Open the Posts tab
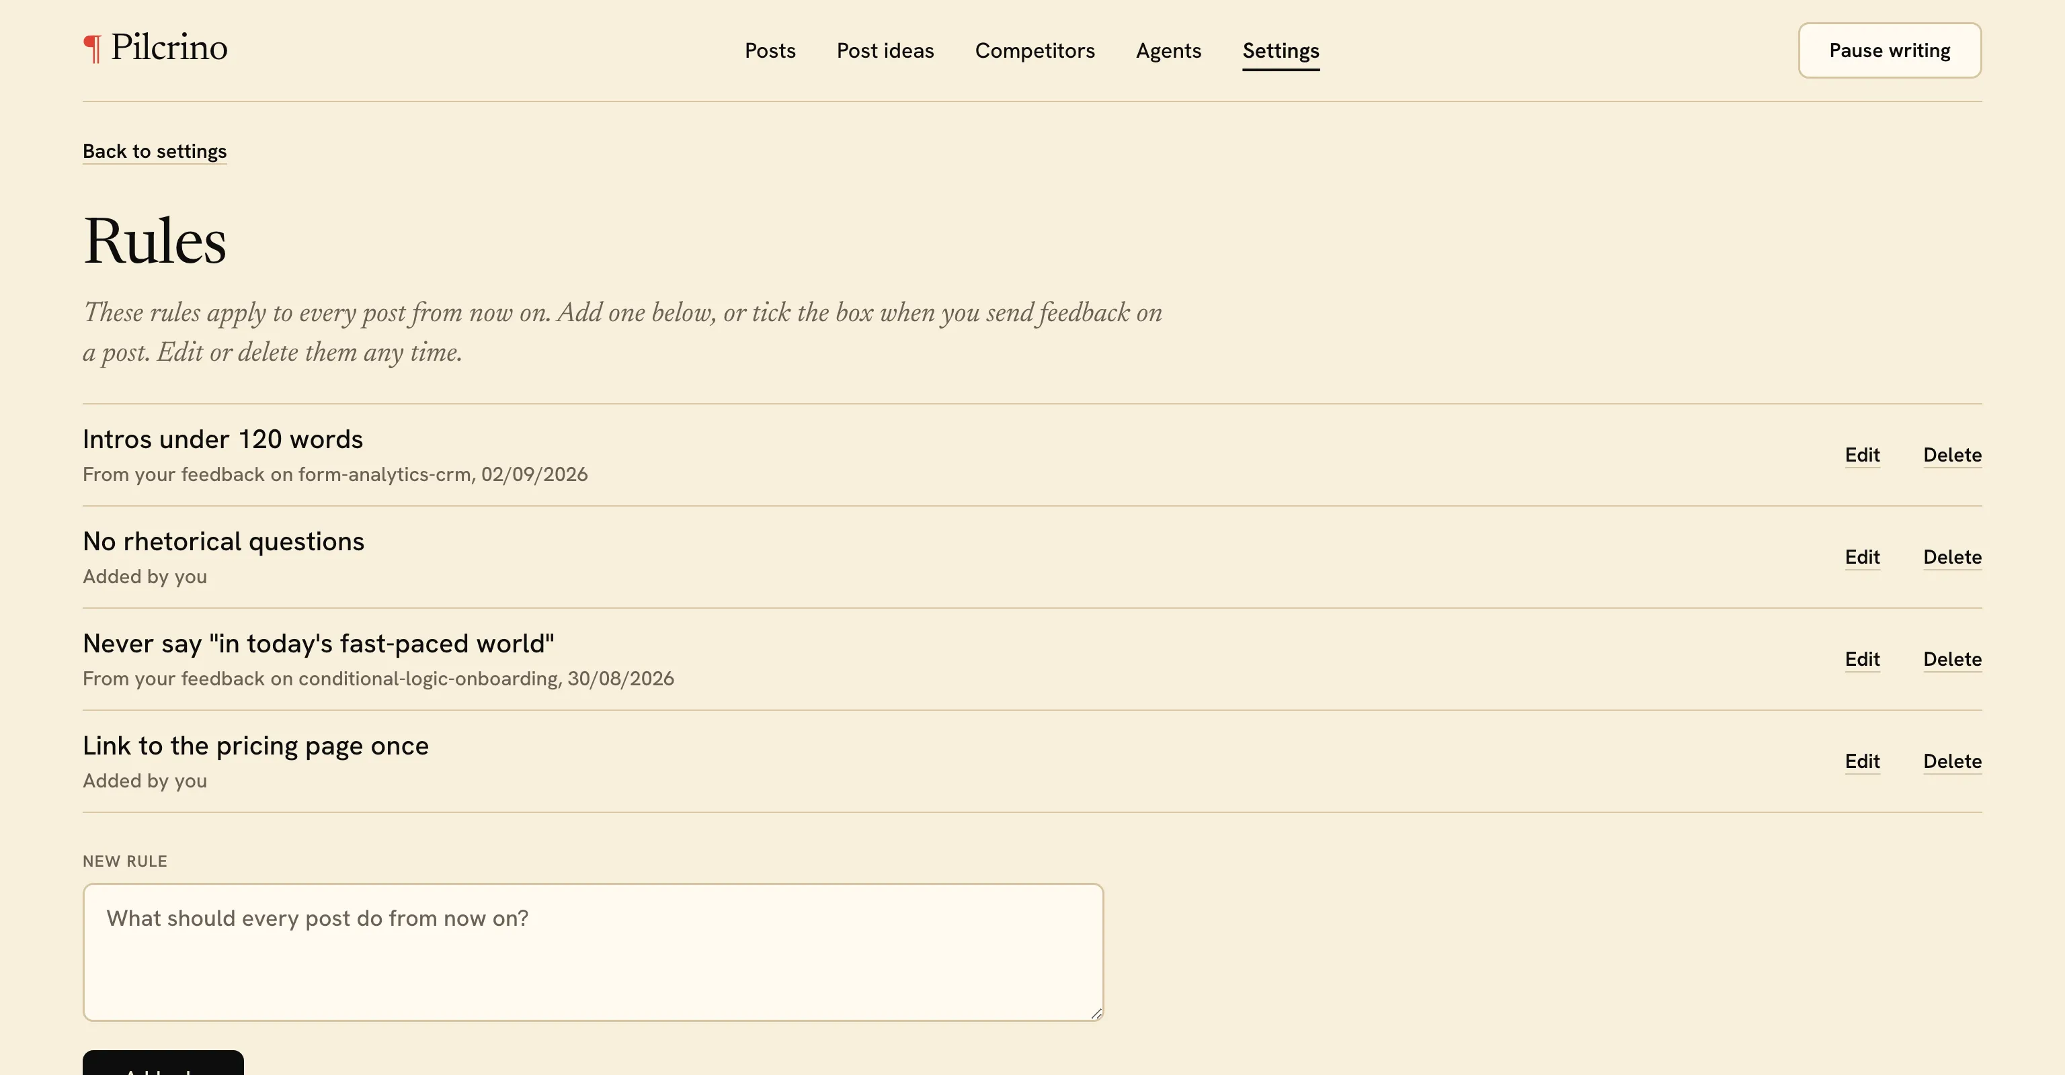This screenshot has height=1075, width=2065. point(770,50)
